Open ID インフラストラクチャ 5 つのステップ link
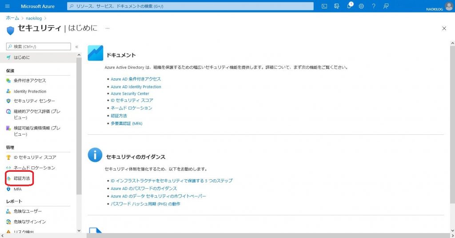Image resolution: width=455 pixels, height=238 pixels. click(172, 181)
